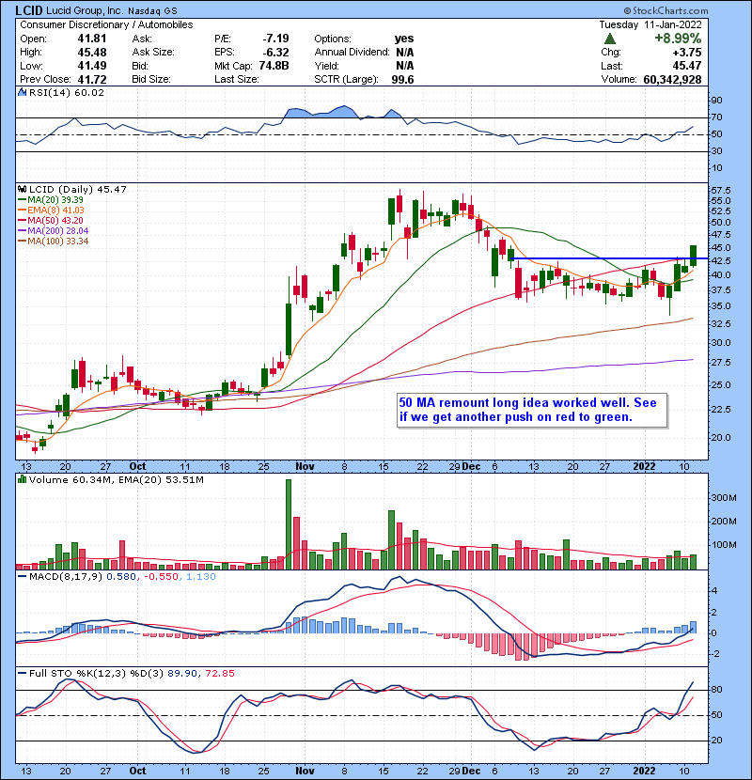Click the Prev Close 41.72 value
The height and width of the screenshot is (780, 752).
coord(92,80)
